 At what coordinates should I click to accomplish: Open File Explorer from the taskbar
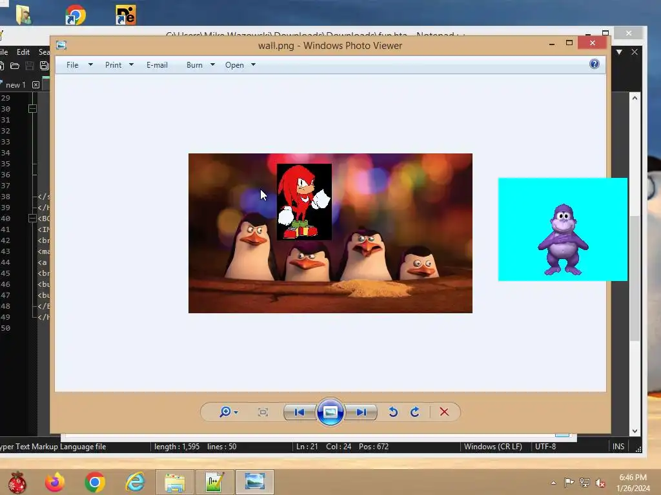coord(175,482)
